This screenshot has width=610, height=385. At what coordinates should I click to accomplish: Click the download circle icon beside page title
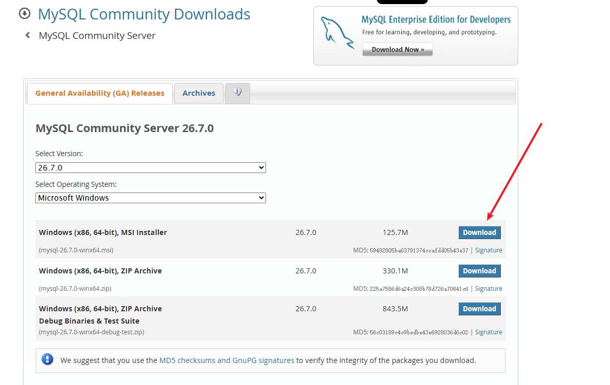pos(25,14)
